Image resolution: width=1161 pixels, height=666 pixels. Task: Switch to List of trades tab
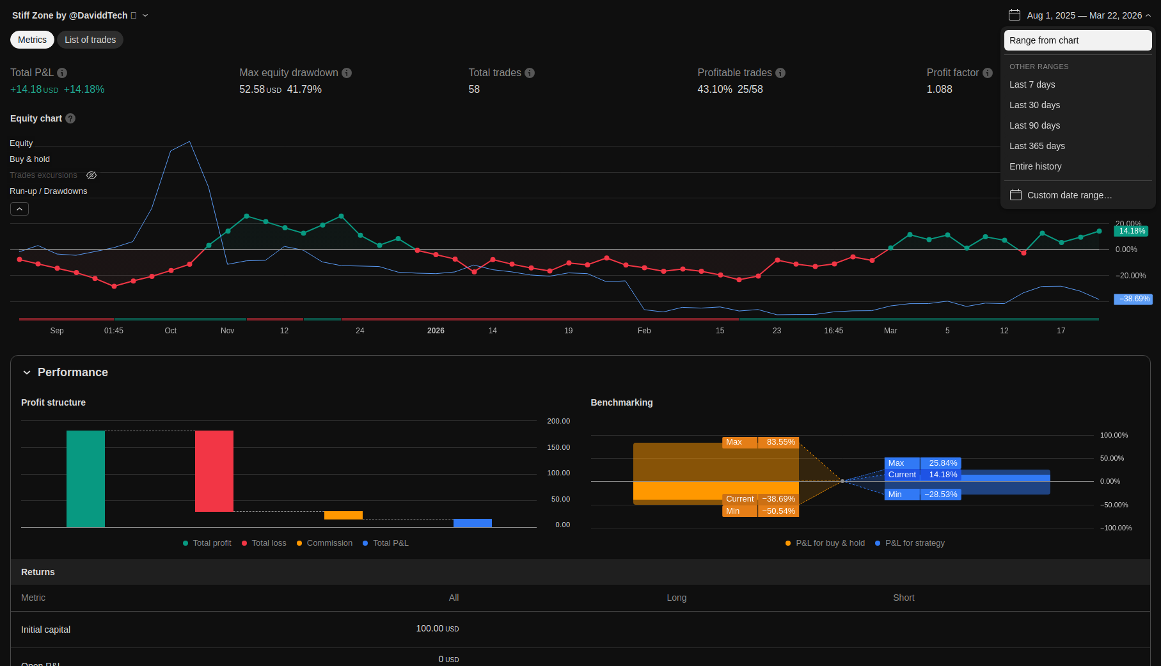(90, 40)
